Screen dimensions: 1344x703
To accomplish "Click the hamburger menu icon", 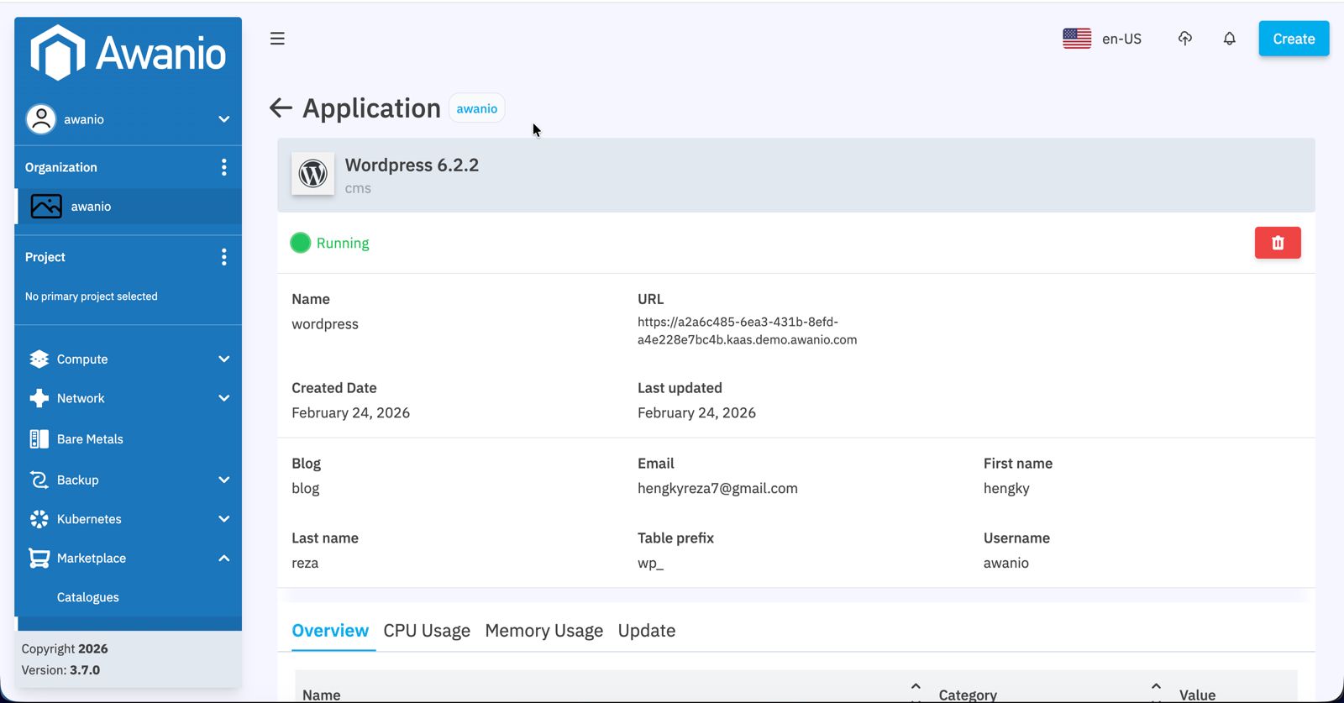I will pos(277,39).
